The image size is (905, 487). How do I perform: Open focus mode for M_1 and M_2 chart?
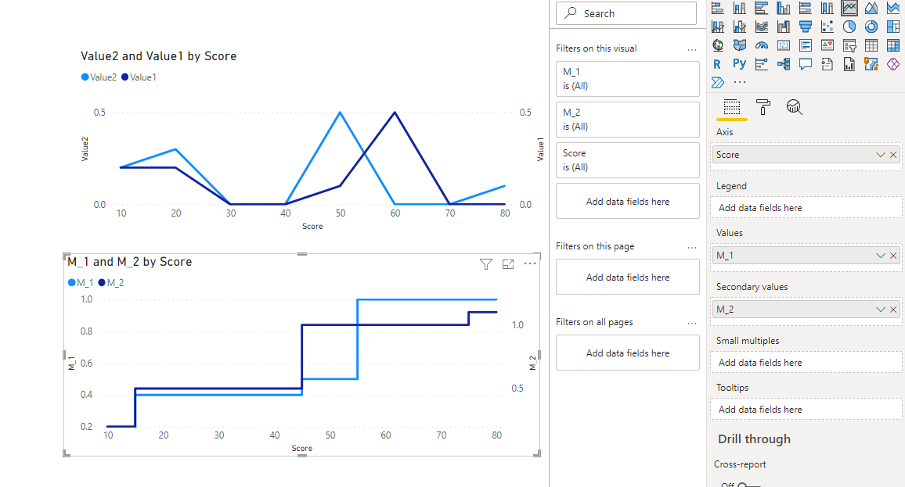pyautogui.click(x=508, y=264)
